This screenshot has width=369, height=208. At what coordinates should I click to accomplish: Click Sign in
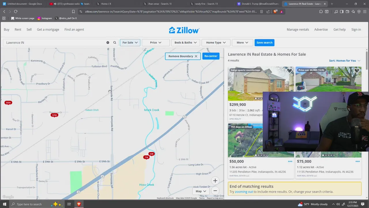point(356,29)
